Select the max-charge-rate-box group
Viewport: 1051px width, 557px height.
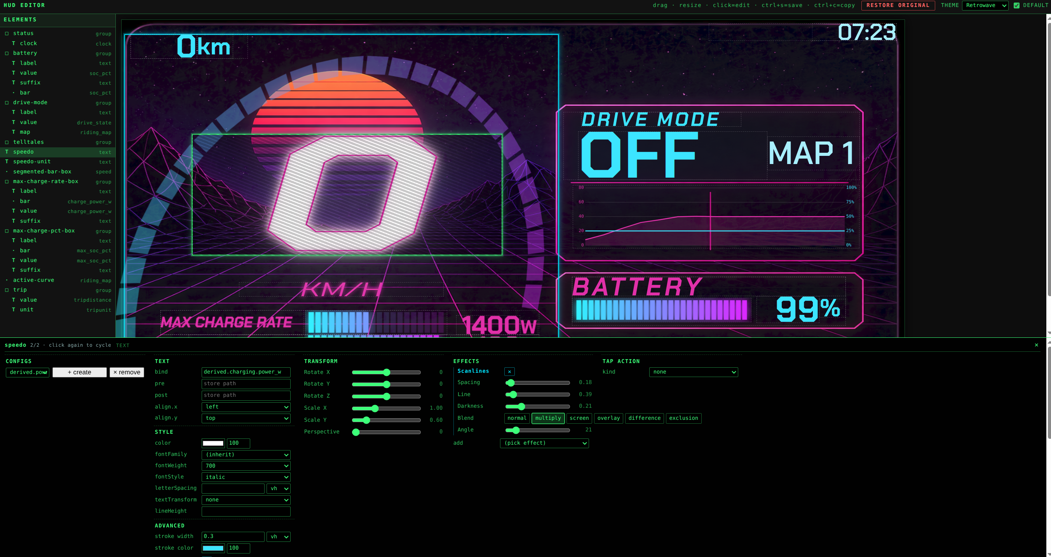[x=58, y=182]
